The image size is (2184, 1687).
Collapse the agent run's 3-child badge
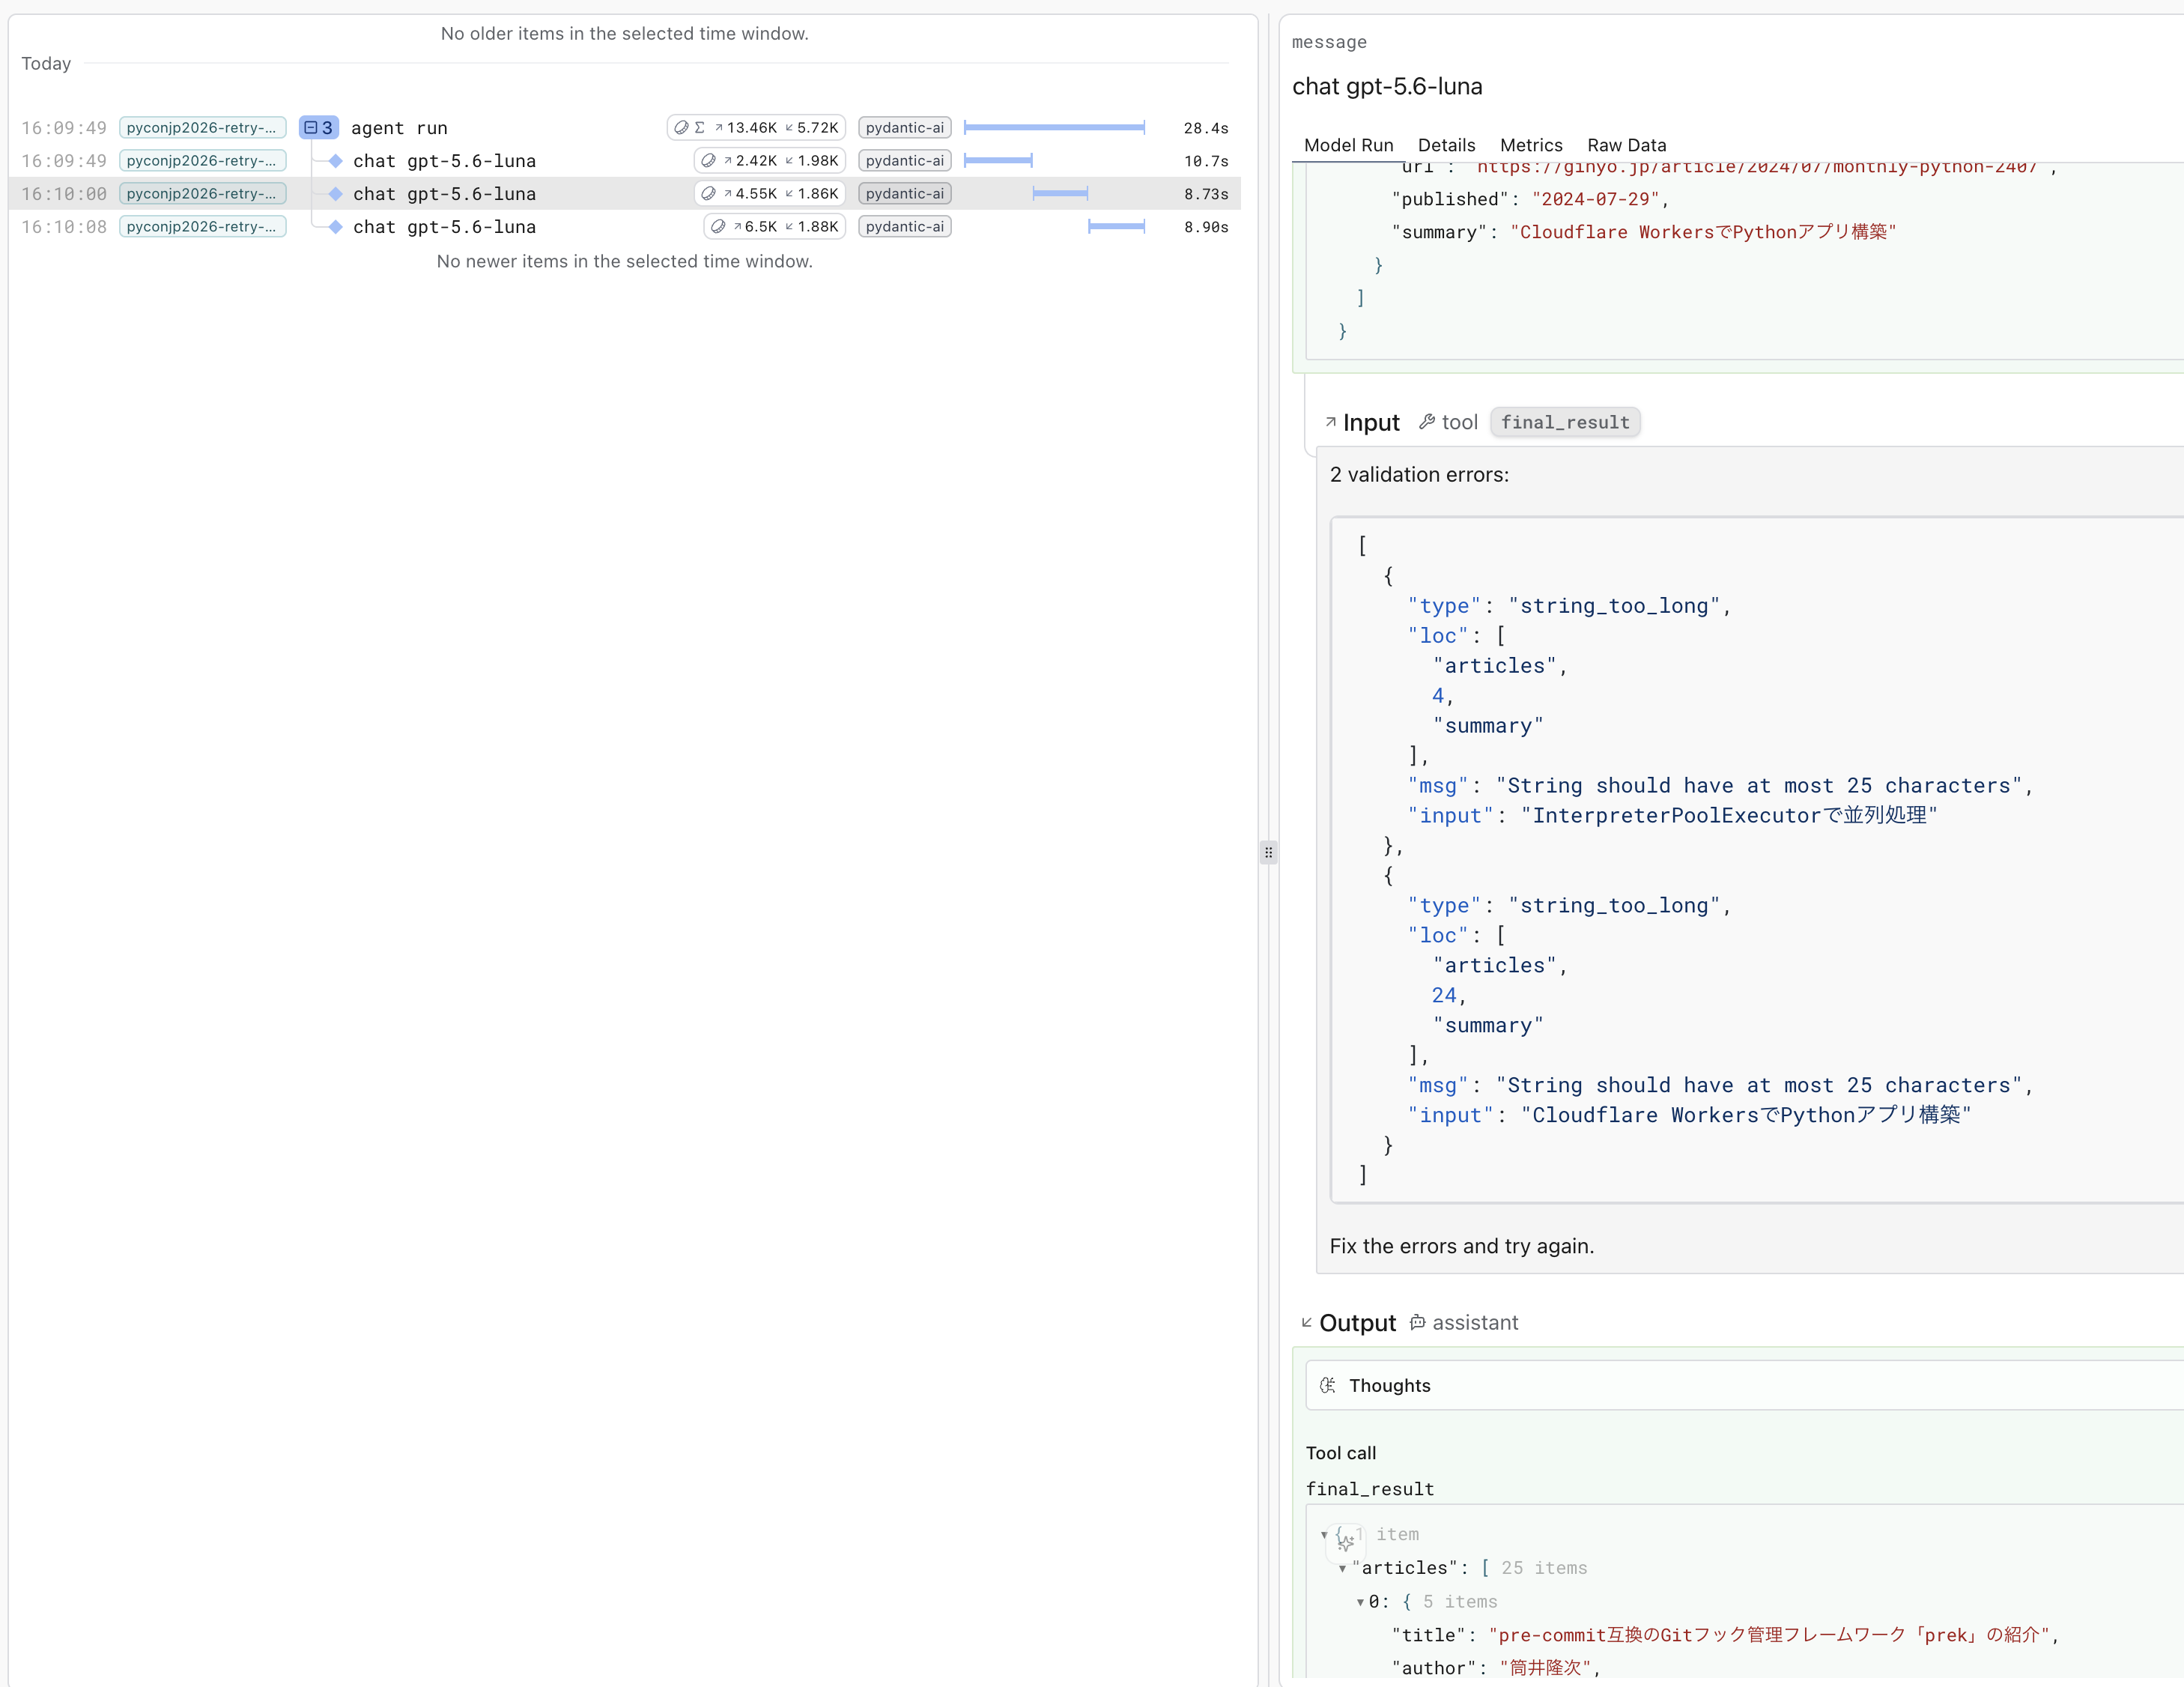point(318,128)
